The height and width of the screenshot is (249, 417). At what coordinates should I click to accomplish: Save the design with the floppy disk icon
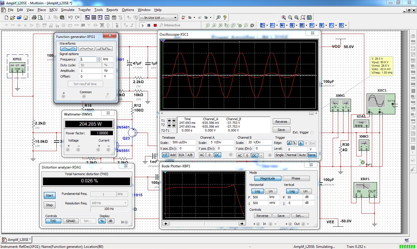tap(26, 18)
